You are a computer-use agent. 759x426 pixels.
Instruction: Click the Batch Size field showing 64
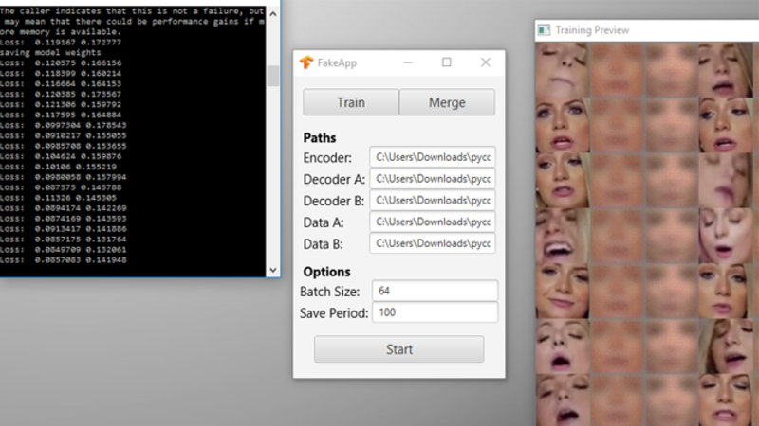coord(435,291)
